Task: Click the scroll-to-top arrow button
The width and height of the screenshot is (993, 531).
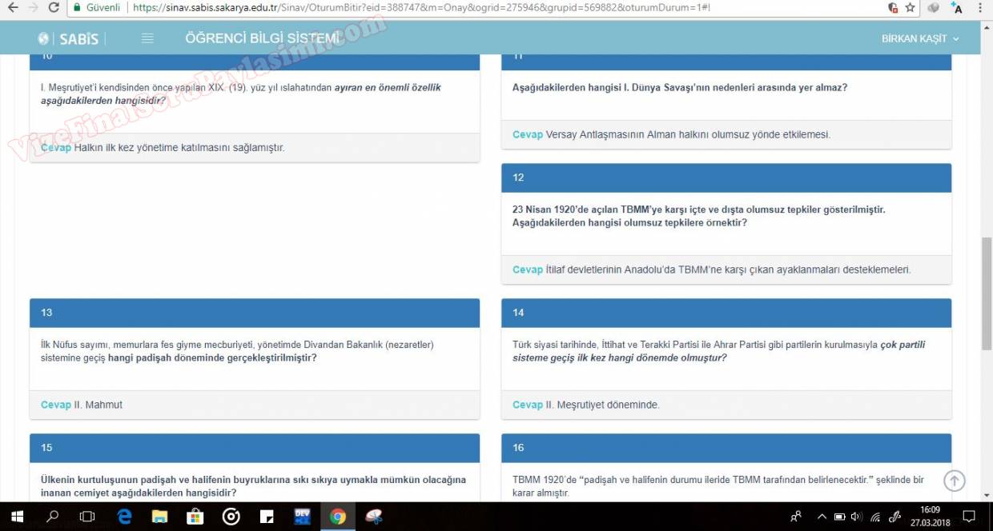Action: coord(954,481)
